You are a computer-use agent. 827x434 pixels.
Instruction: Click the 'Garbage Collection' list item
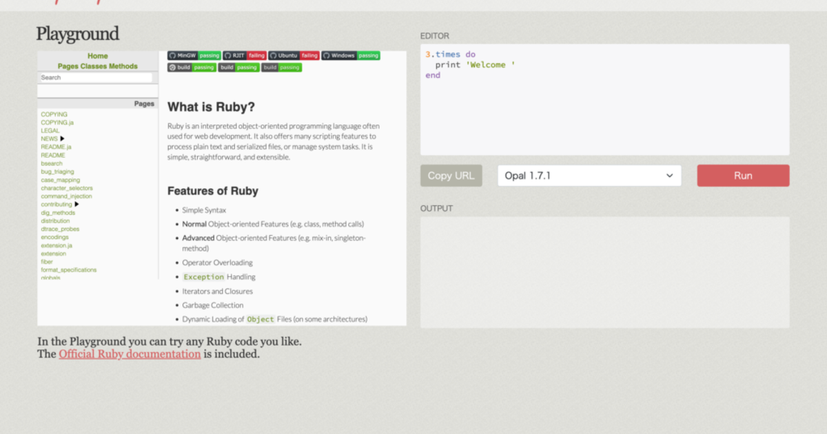[213, 305]
